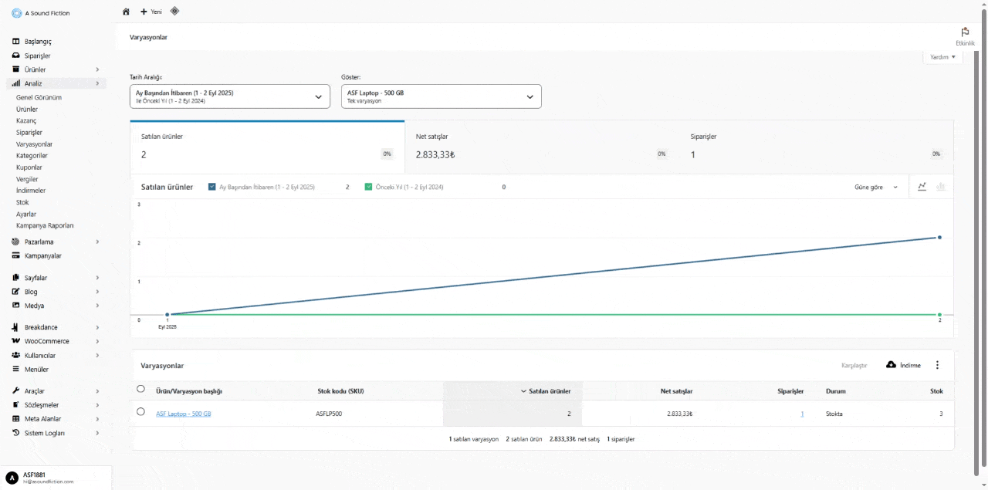This screenshot has width=988, height=490.
Task: Open the ASF Laptop - 500 GB link
Action: coord(184,414)
